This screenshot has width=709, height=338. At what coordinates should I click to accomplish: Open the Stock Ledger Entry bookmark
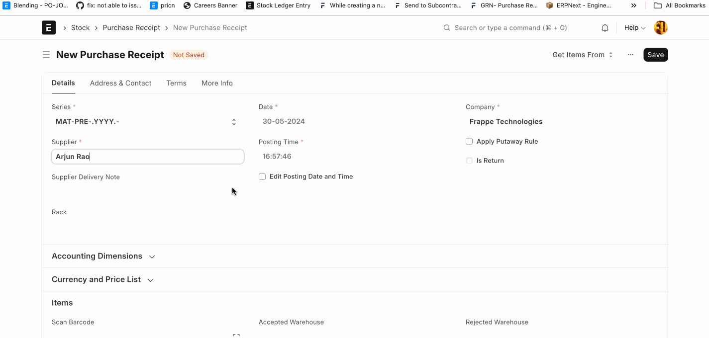tap(278, 5)
